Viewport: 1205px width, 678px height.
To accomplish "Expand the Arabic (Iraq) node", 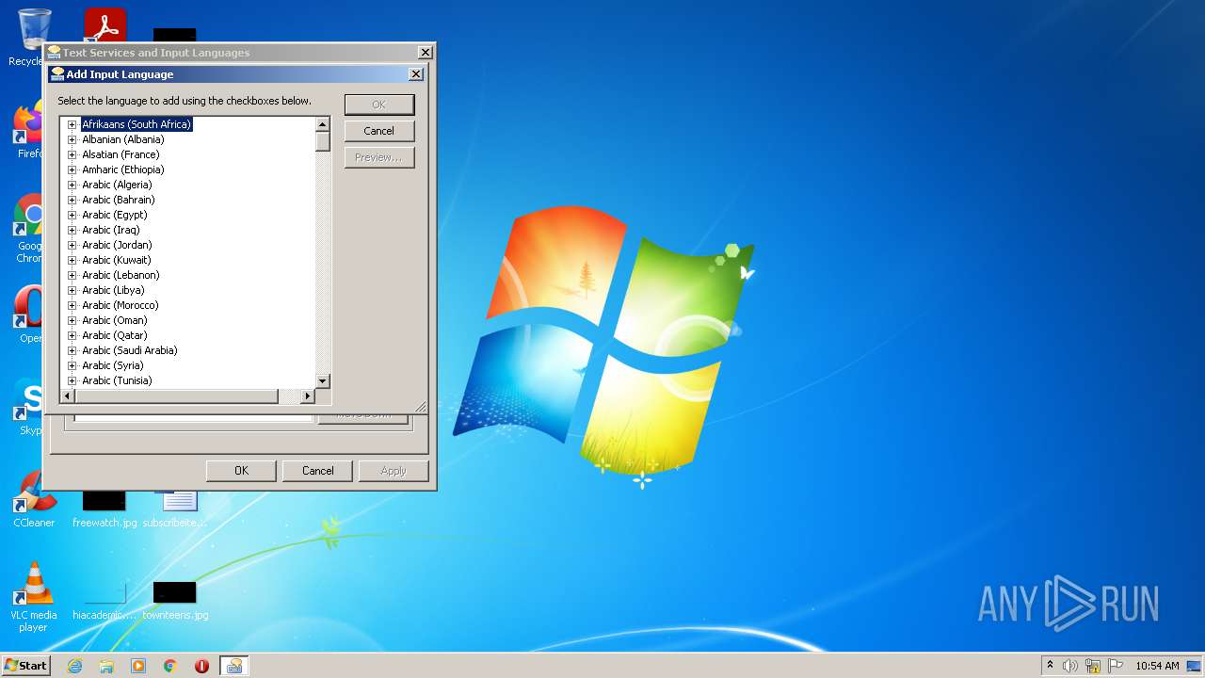I will 72,230.
